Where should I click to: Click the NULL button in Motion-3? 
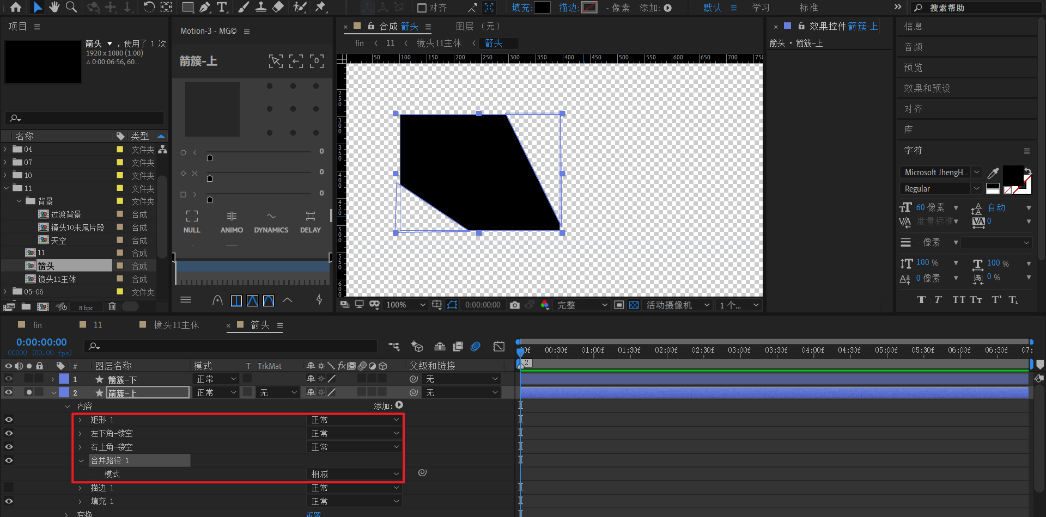point(192,222)
